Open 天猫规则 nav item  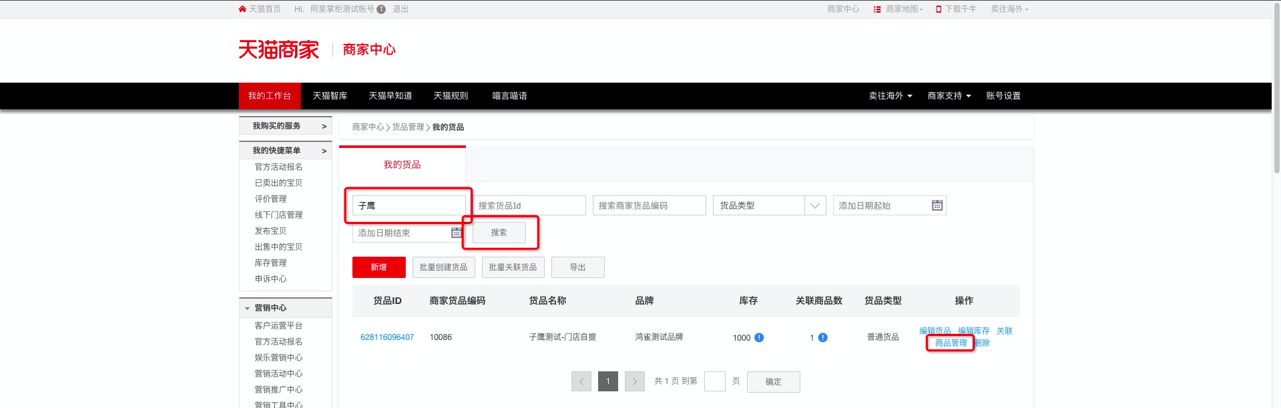point(451,96)
